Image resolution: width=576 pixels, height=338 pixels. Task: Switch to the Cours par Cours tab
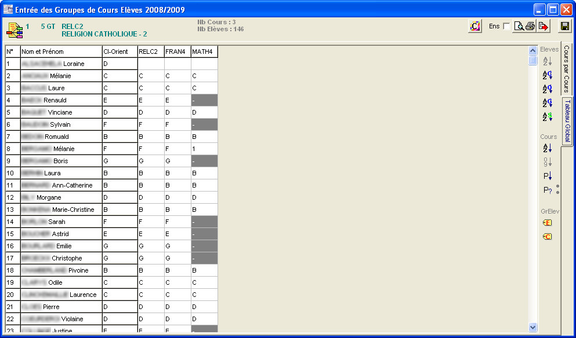[x=566, y=69]
